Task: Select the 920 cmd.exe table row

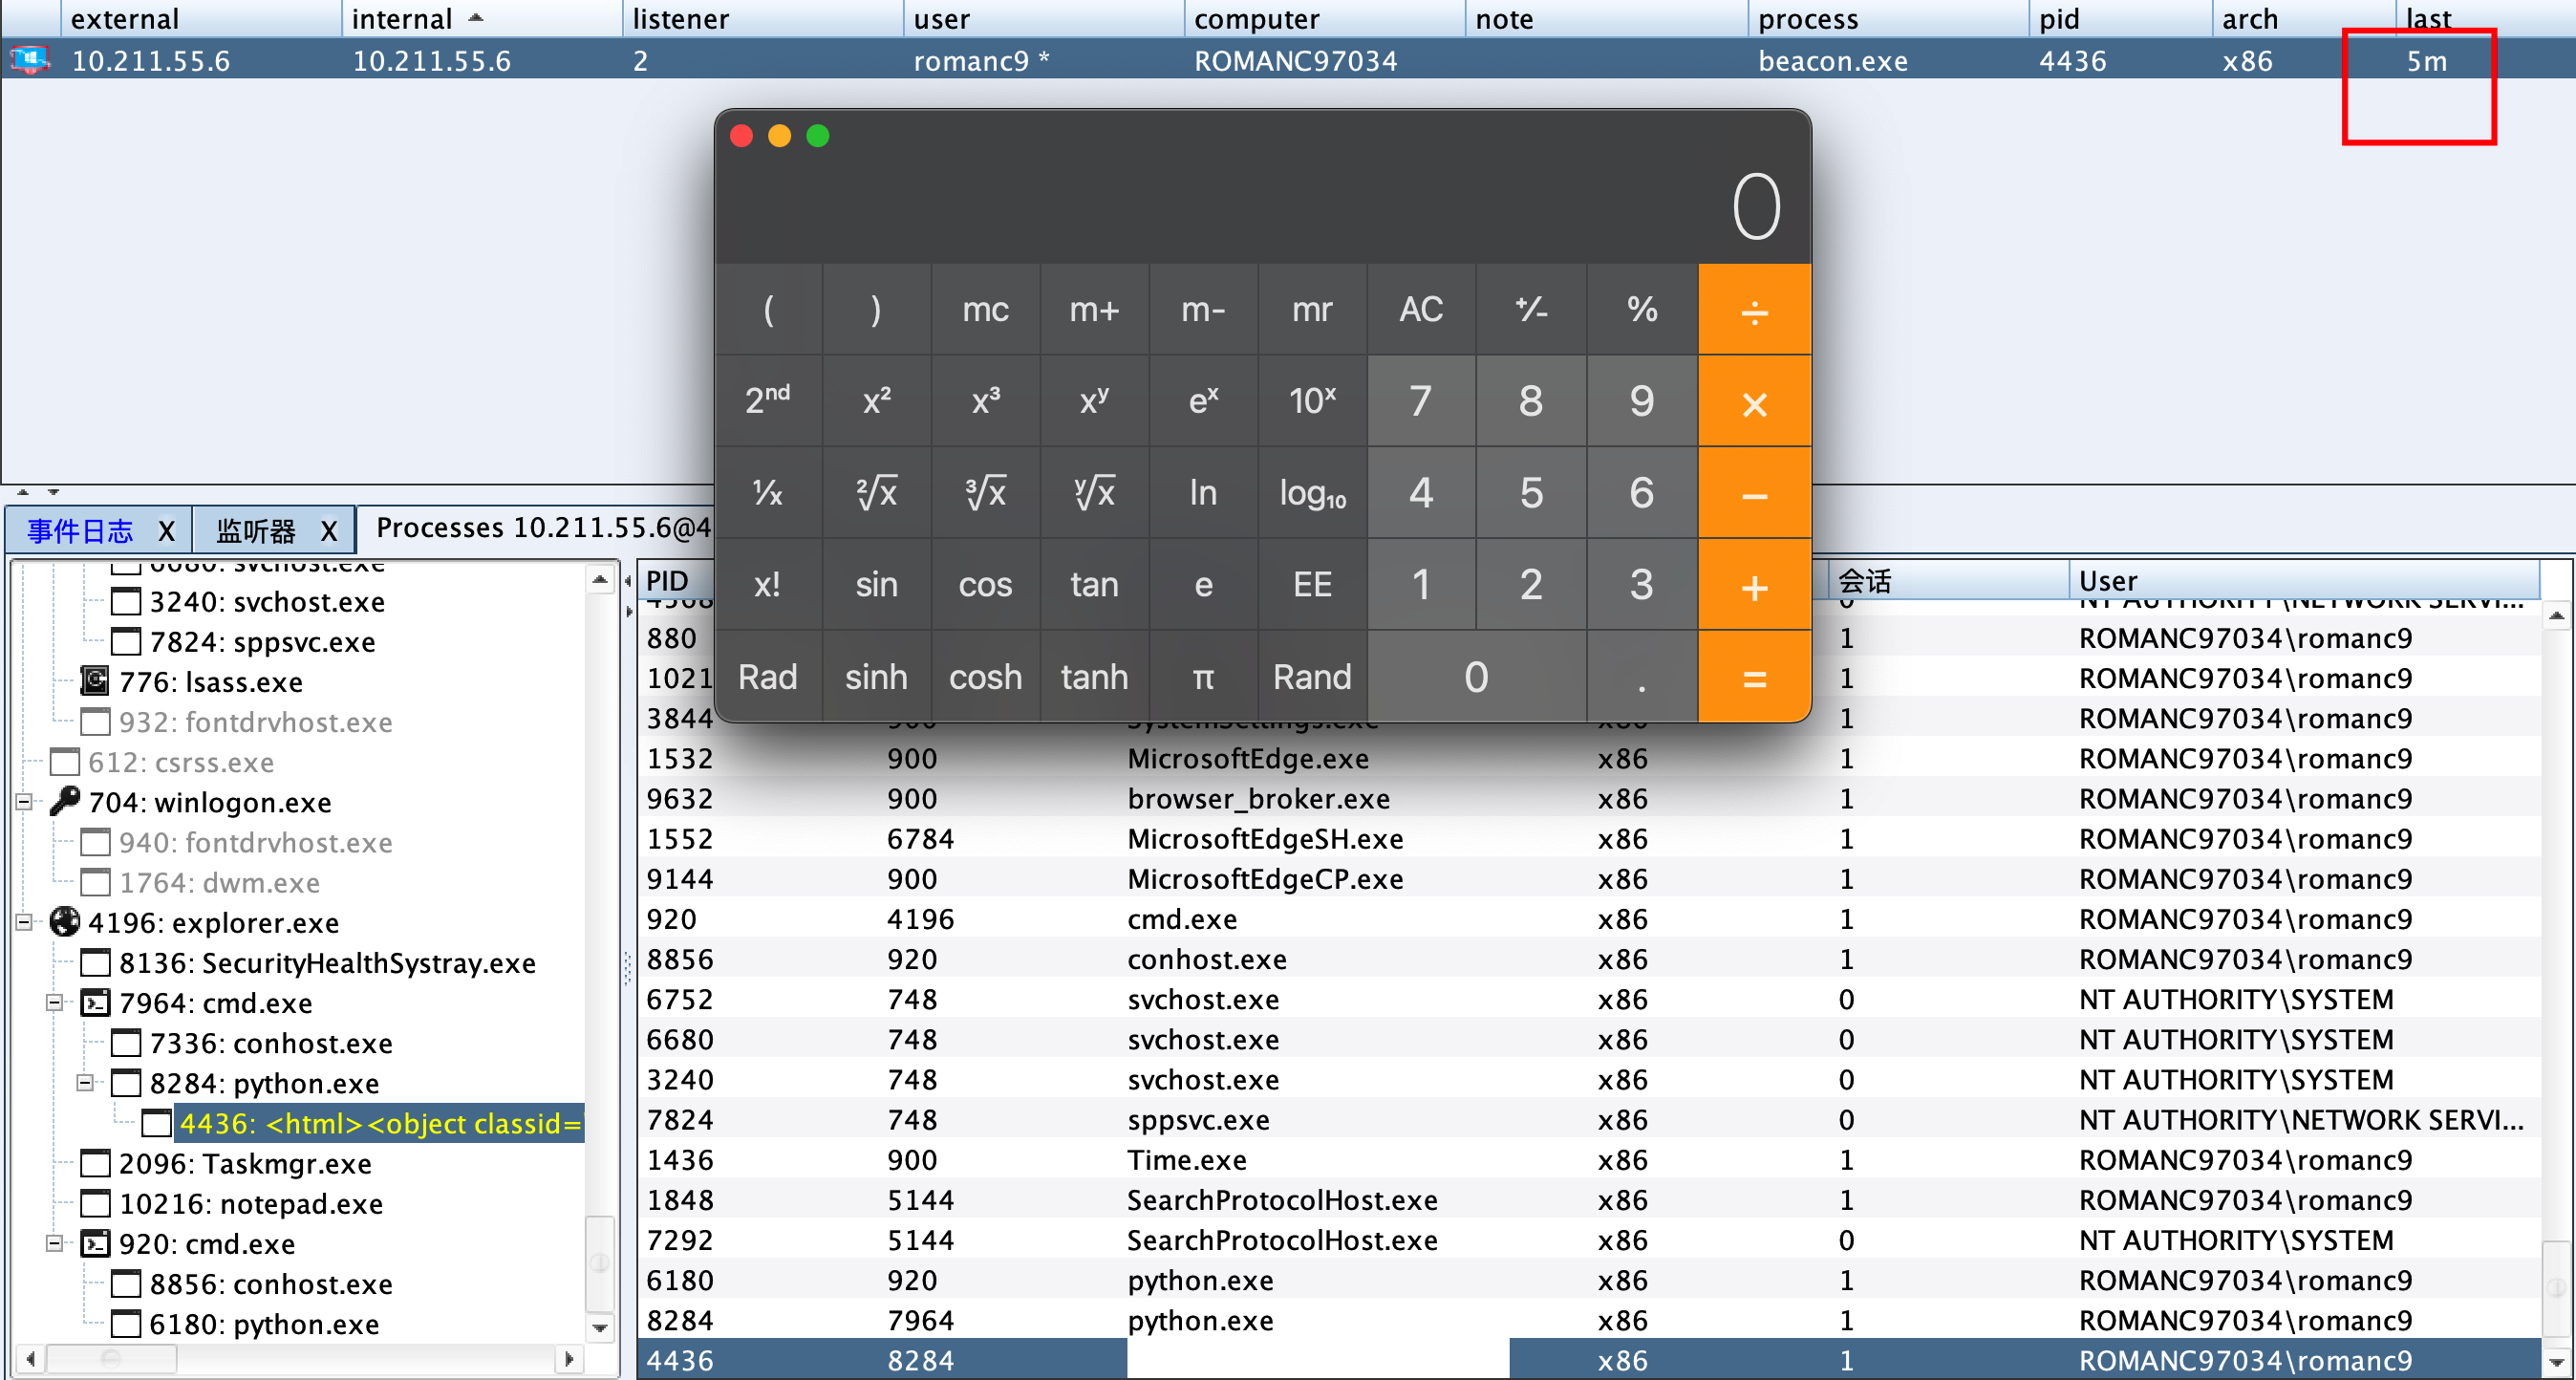Action: click(1589, 919)
